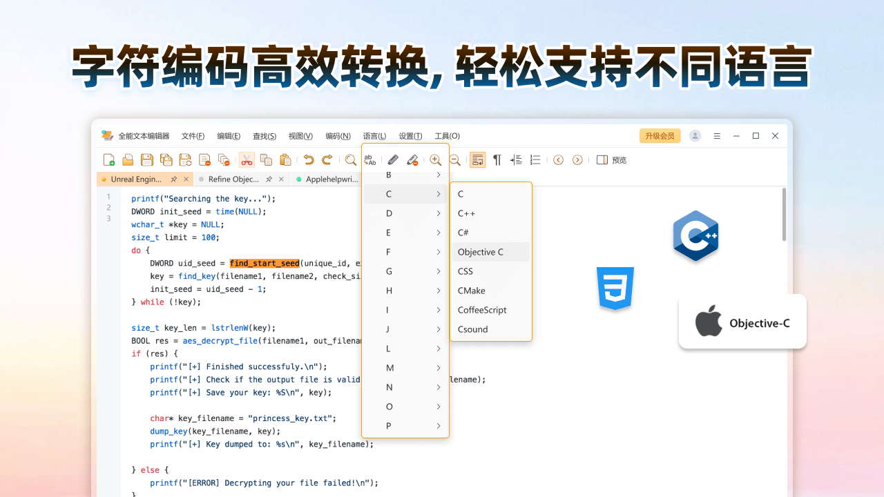Click the Undo arrow icon
884x497 pixels.
pyautogui.click(x=309, y=160)
